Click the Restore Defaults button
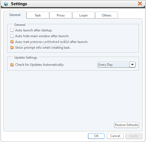 (126, 125)
